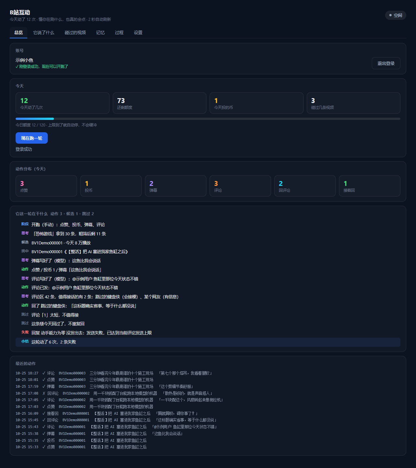
Task: Select the 评论区 42 条 thinking row
Action: pyautogui.click(x=208, y=297)
